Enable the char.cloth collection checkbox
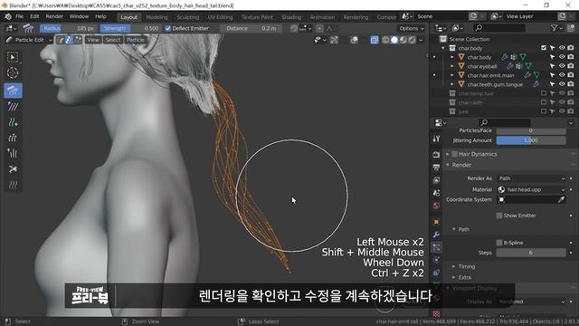This screenshot has width=579, height=326. (544, 102)
